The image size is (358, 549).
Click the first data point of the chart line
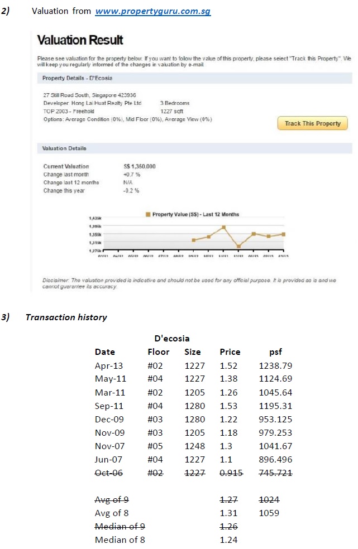click(193, 240)
